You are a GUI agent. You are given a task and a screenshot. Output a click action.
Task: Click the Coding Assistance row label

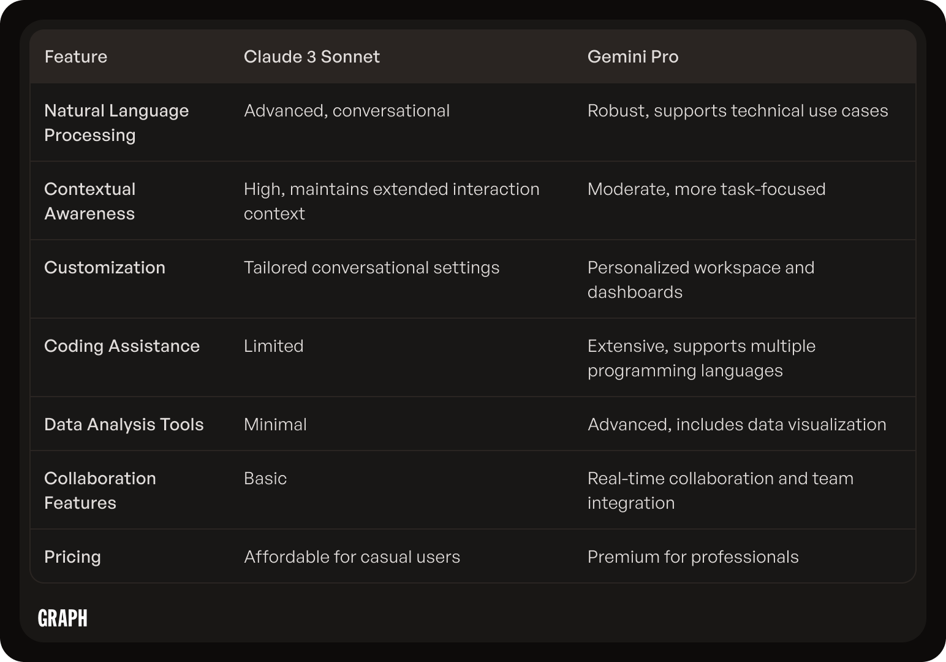[122, 346]
